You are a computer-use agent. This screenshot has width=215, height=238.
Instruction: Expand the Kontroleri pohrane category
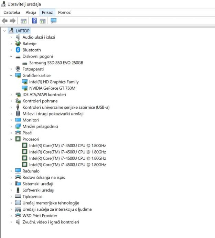[x=11, y=101]
